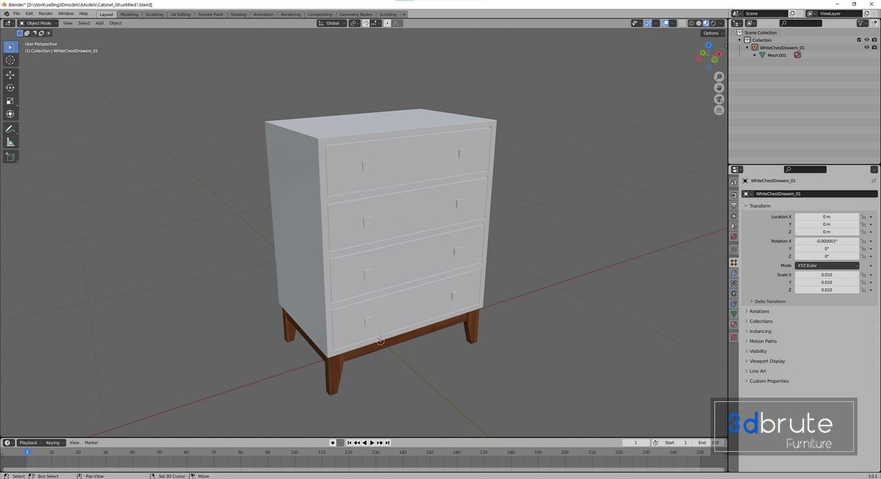881x479 pixels.
Task: Select the Move tool in the toolbar
Action: coord(10,75)
